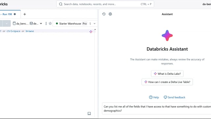Switch to the Run 198 tab
Image resolution: width=211 pixels, height=119 pixels.
point(8,14)
